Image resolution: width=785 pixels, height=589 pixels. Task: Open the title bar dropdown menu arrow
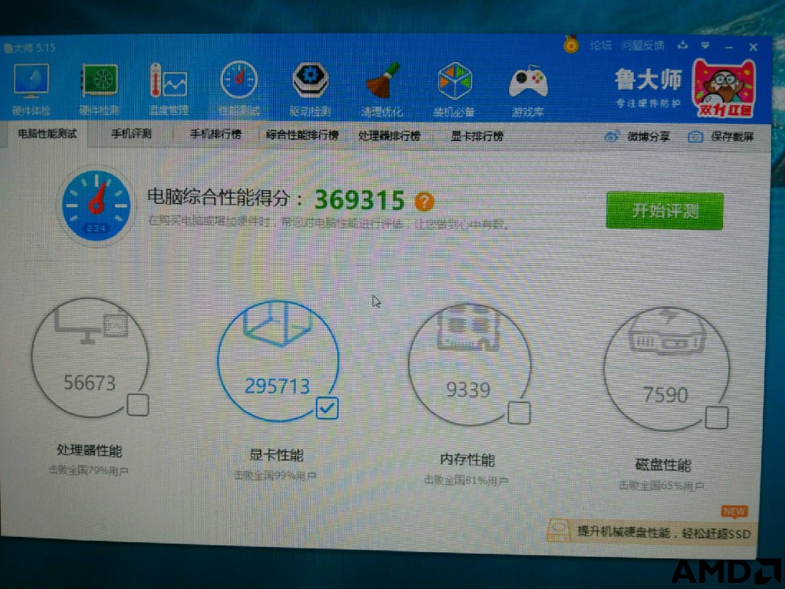coord(705,46)
